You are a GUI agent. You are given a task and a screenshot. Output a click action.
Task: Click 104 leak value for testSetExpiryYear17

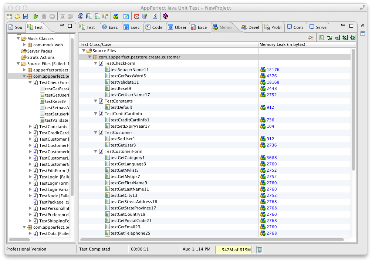point(270,126)
